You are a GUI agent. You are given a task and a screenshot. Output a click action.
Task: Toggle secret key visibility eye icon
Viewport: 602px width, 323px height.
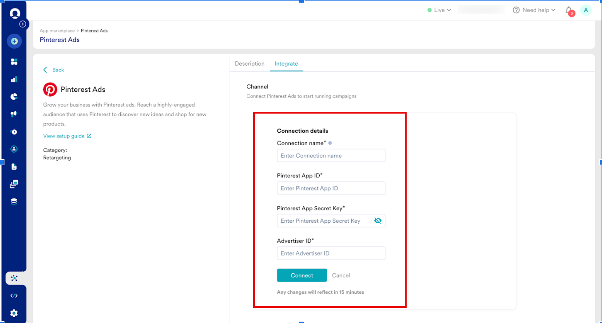(378, 221)
